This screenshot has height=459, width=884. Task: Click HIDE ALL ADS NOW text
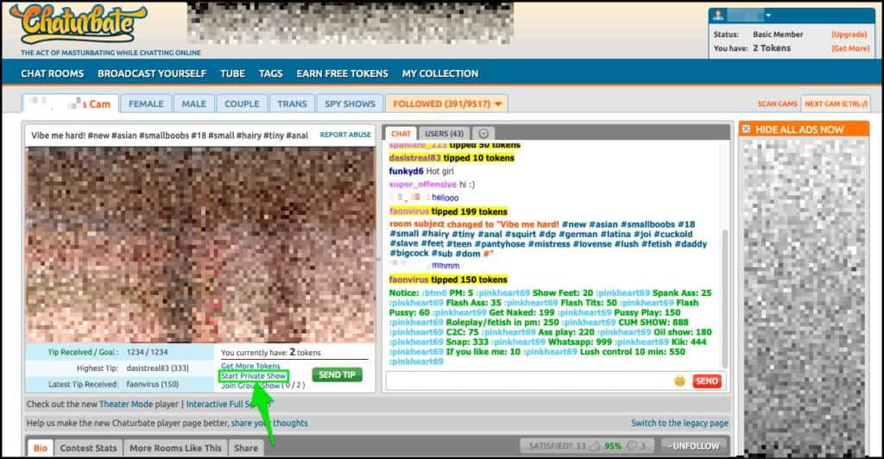799,129
